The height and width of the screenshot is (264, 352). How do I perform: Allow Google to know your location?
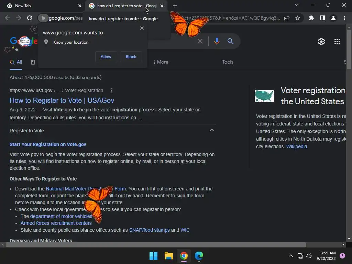coord(106,57)
